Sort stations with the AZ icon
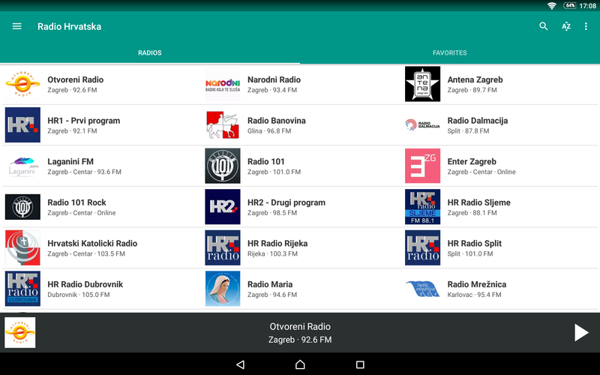 point(566,26)
